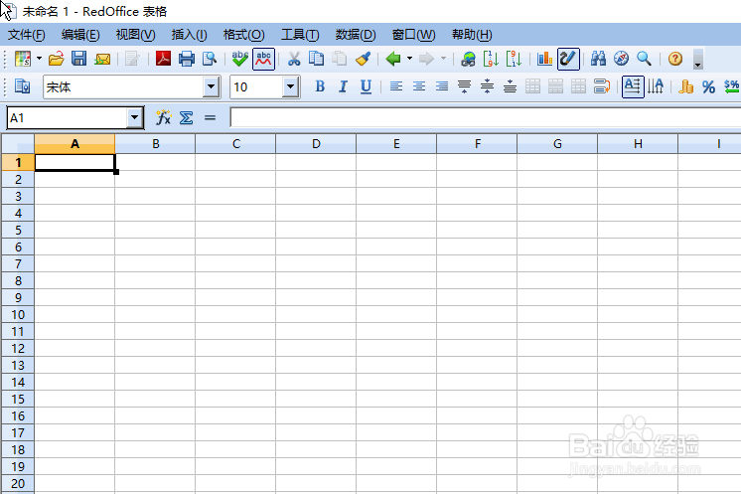
Task: Toggle AutoSpellcheck red wavy abc icon
Action: 263,59
